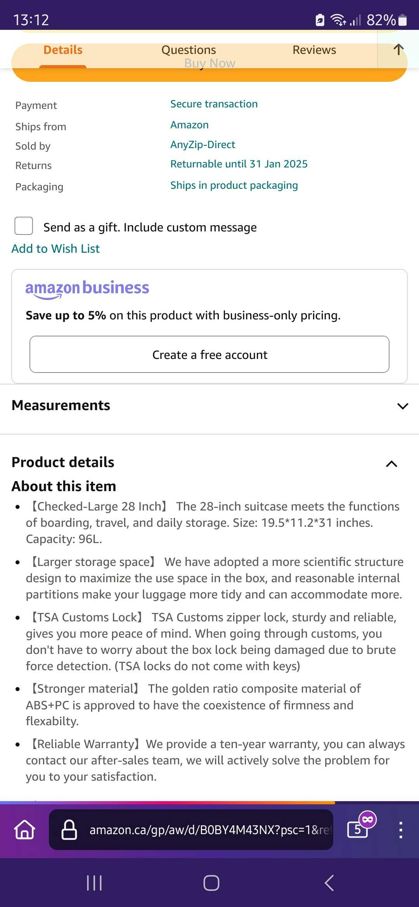Tap the browser home icon
This screenshot has height=907, width=419.
point(25,829)
